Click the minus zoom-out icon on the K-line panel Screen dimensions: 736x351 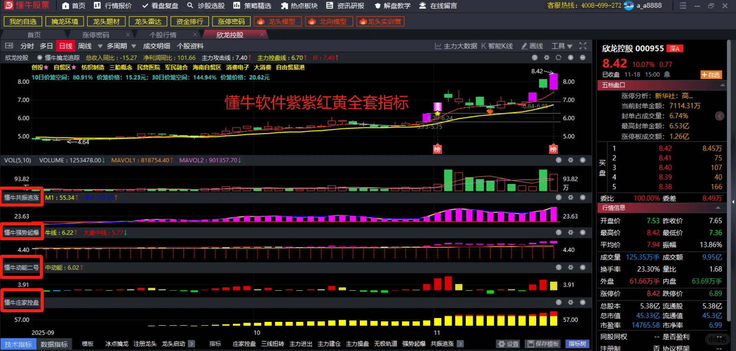583,57
